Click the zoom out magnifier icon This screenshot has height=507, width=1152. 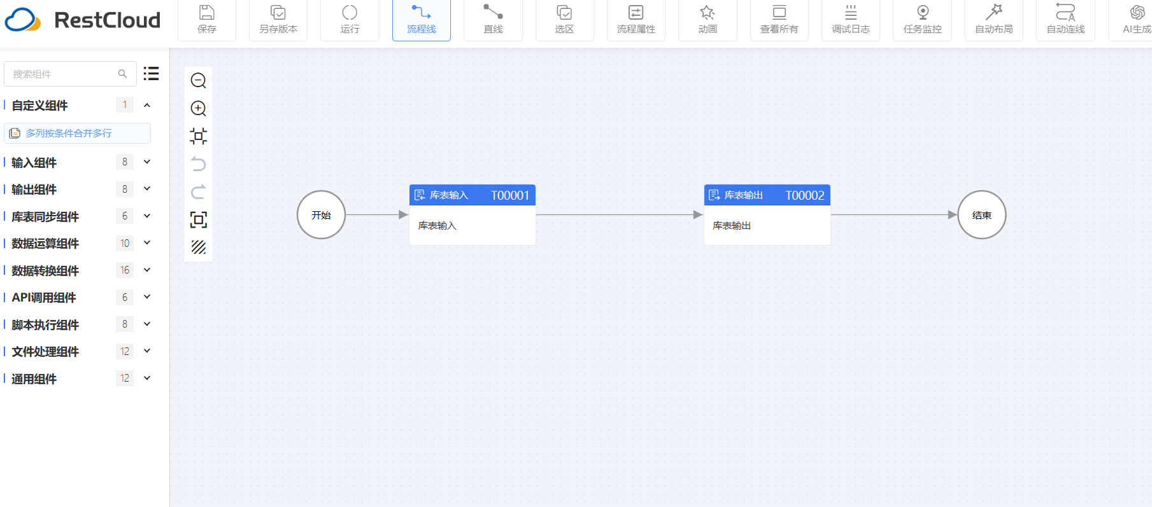click(198, 80)
